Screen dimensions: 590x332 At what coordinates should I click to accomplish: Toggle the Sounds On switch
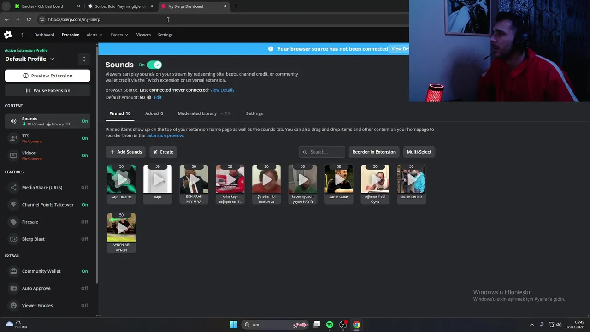pos(154,65)
